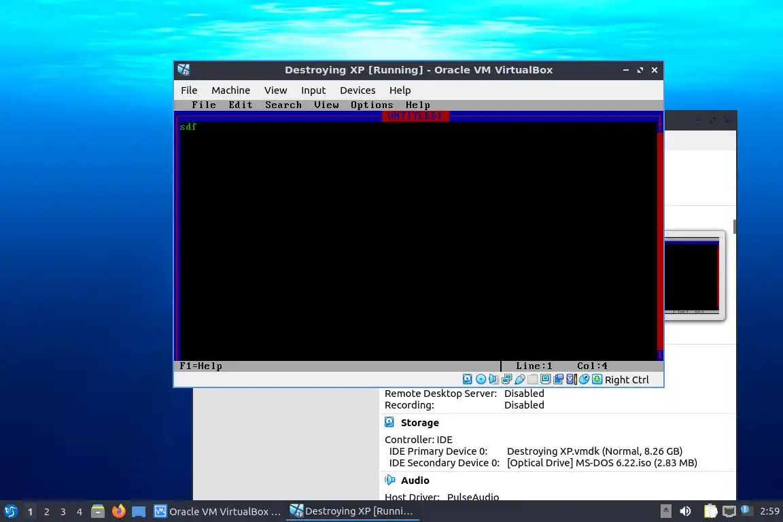Image resolution: width=783 pixels, height=522 pixels.
Task: Open the Storage section heading
Action: point(420,423)
